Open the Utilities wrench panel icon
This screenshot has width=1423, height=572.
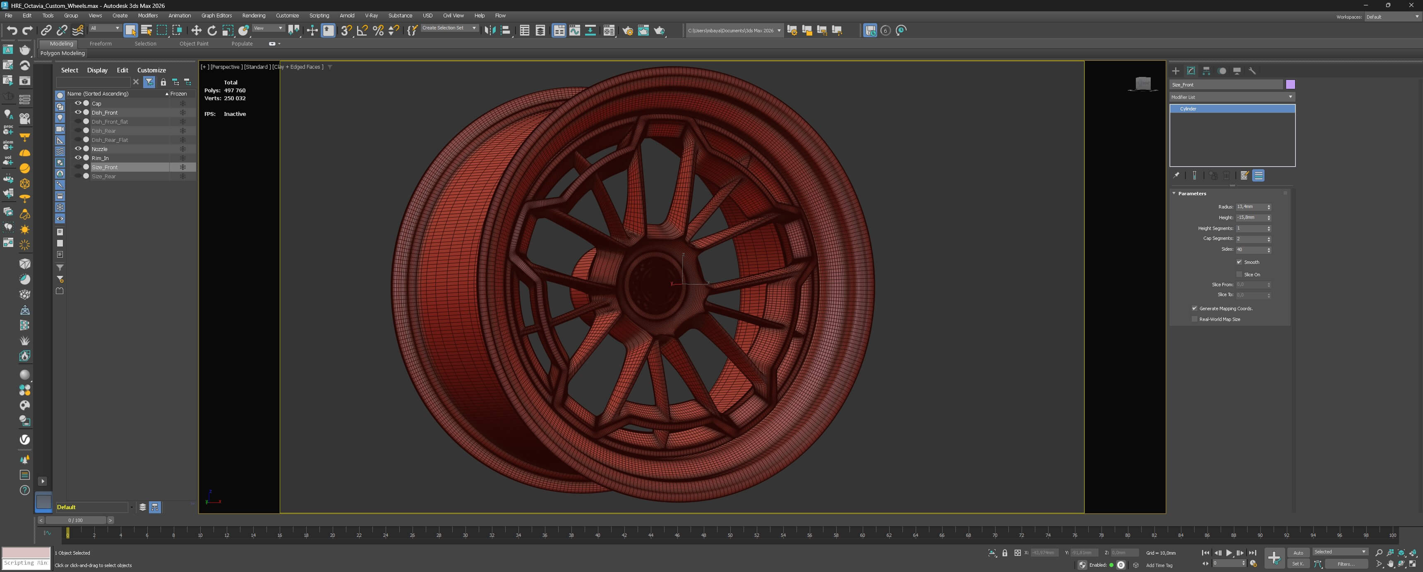tap(1252, 71)
